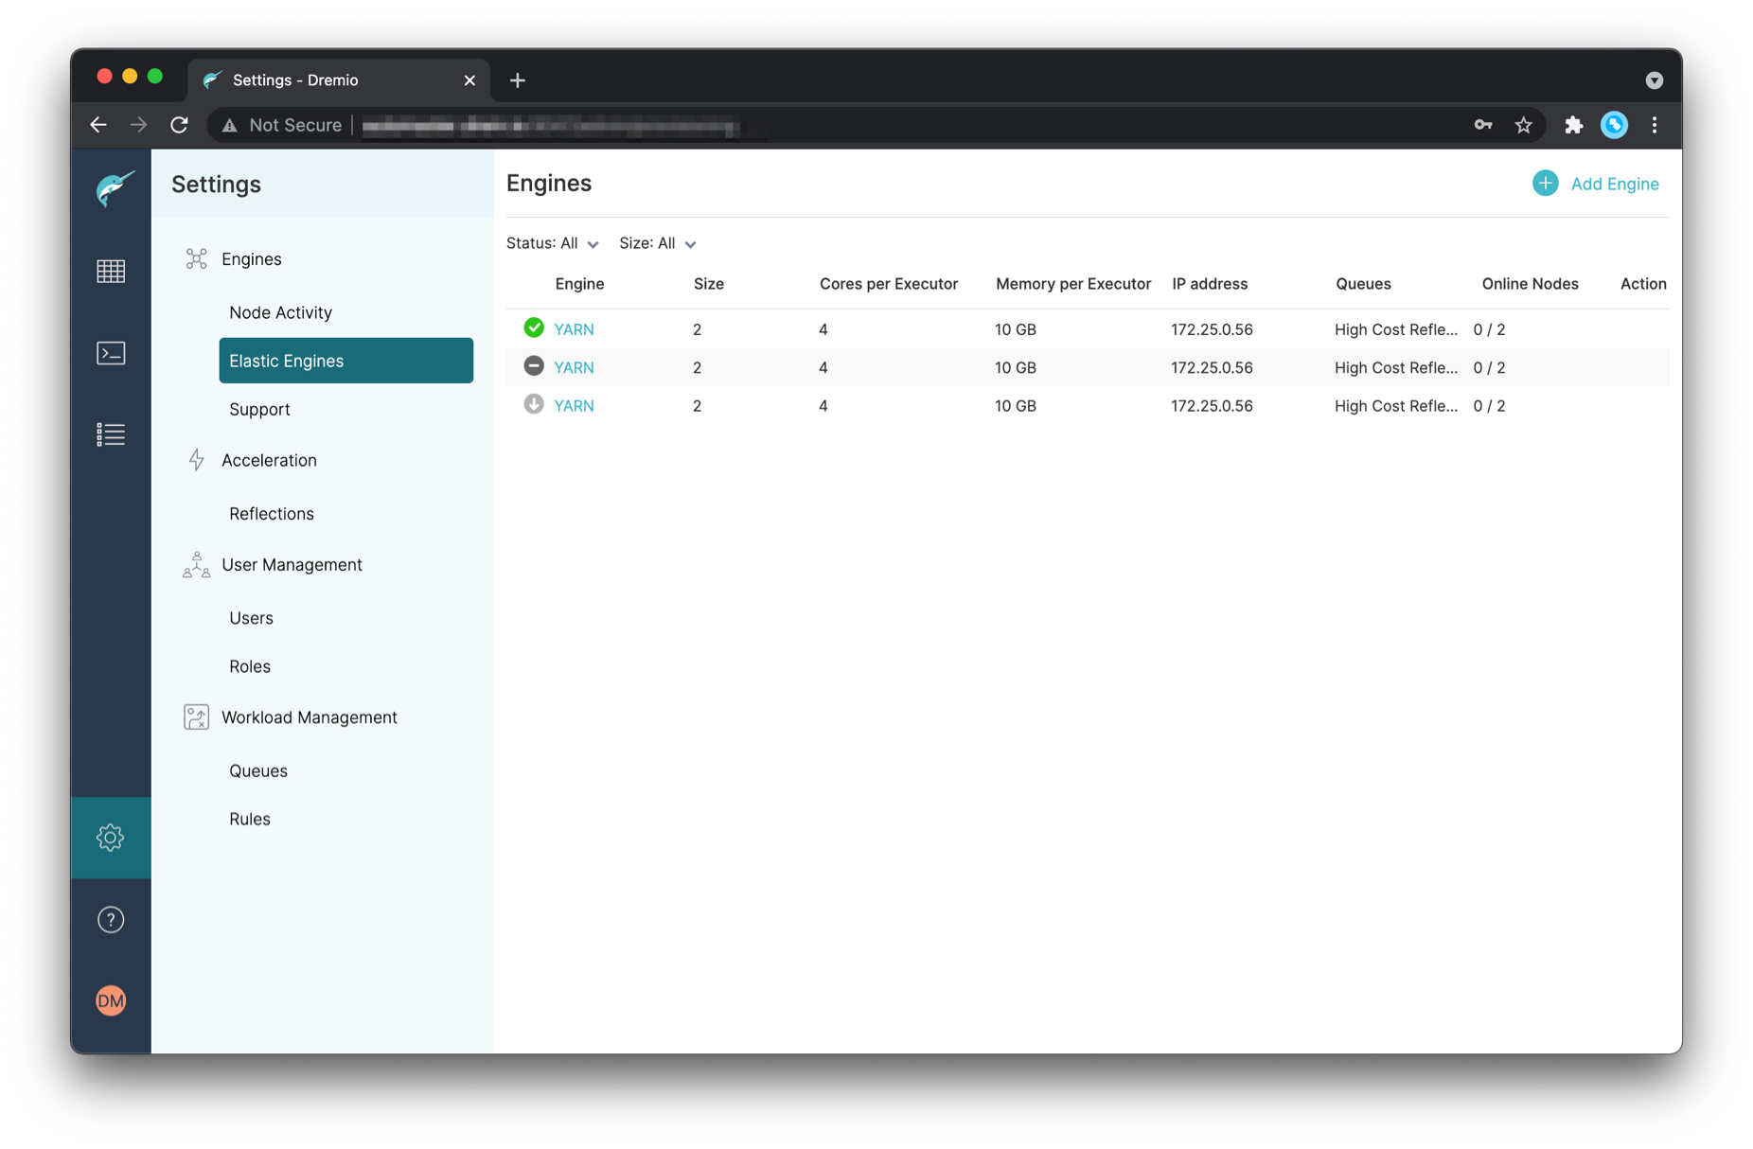
Task: Open the Jobs list icon in sidebar
Action: click(x=111, y=434)
